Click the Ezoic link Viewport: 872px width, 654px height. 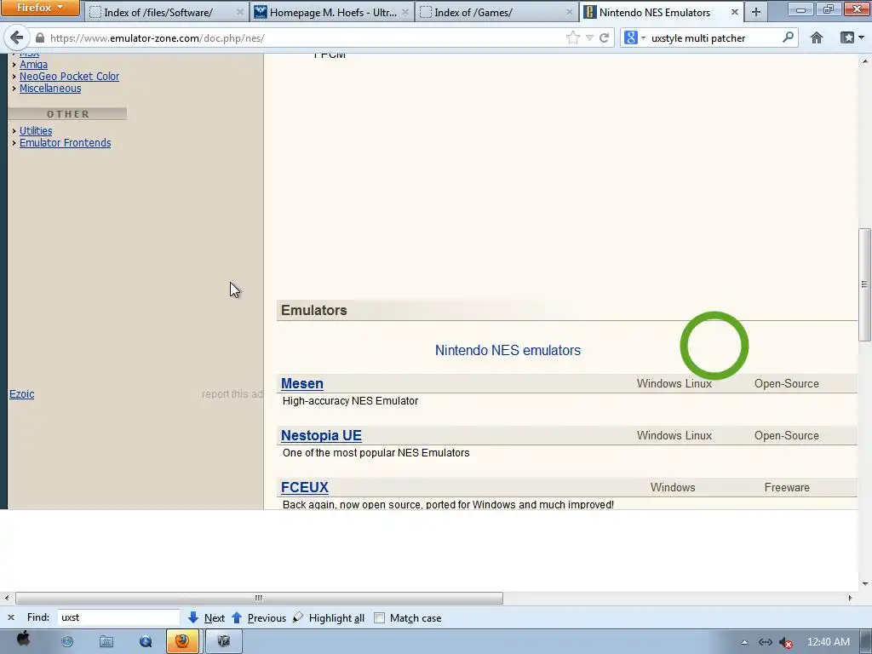[21, 393]
